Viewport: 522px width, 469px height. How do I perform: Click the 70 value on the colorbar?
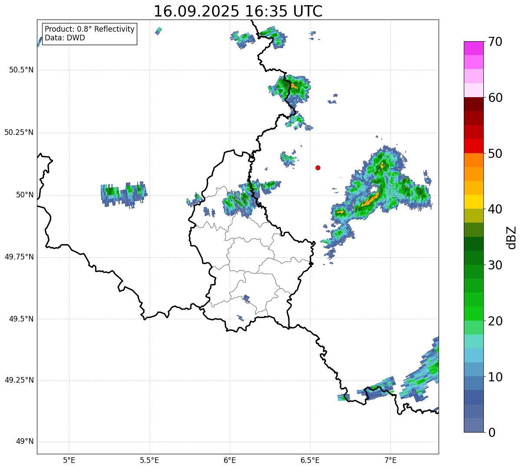[495, 42]
